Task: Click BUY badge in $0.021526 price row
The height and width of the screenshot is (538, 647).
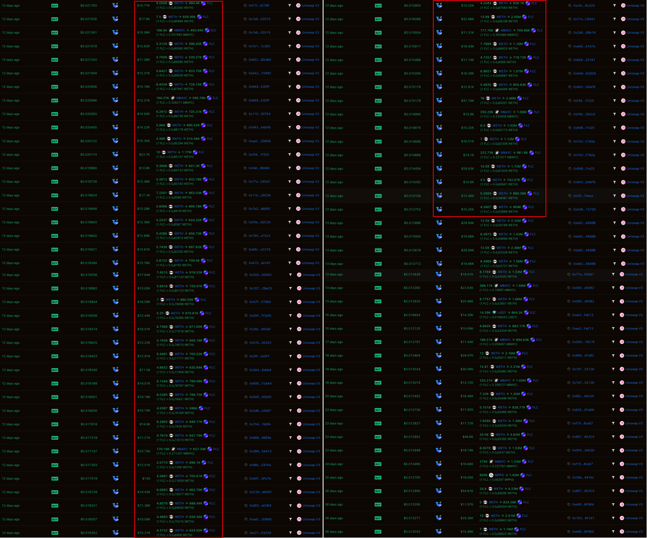Action: pos(54,19)
